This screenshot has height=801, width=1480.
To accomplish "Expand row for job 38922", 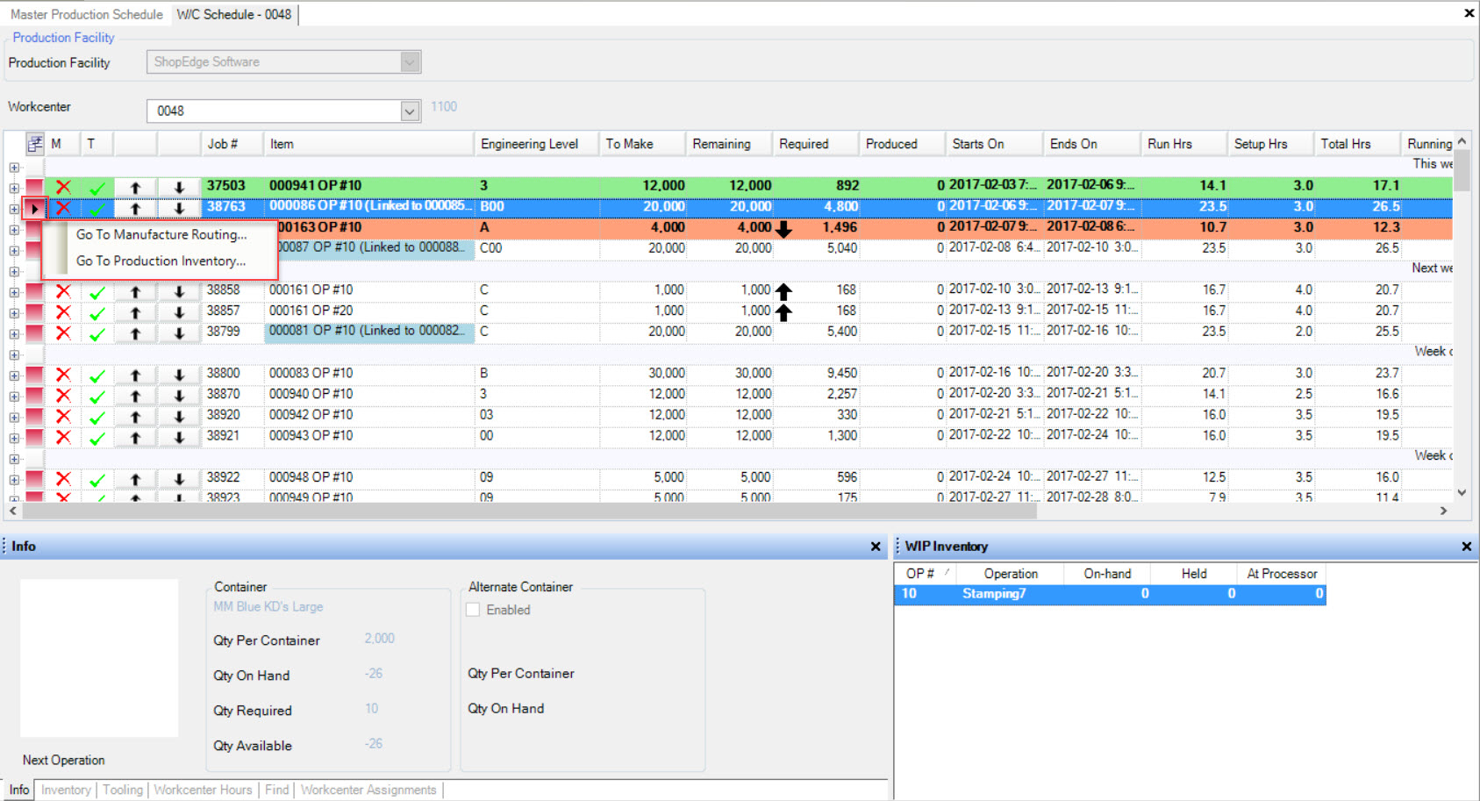I will (14, 480).
